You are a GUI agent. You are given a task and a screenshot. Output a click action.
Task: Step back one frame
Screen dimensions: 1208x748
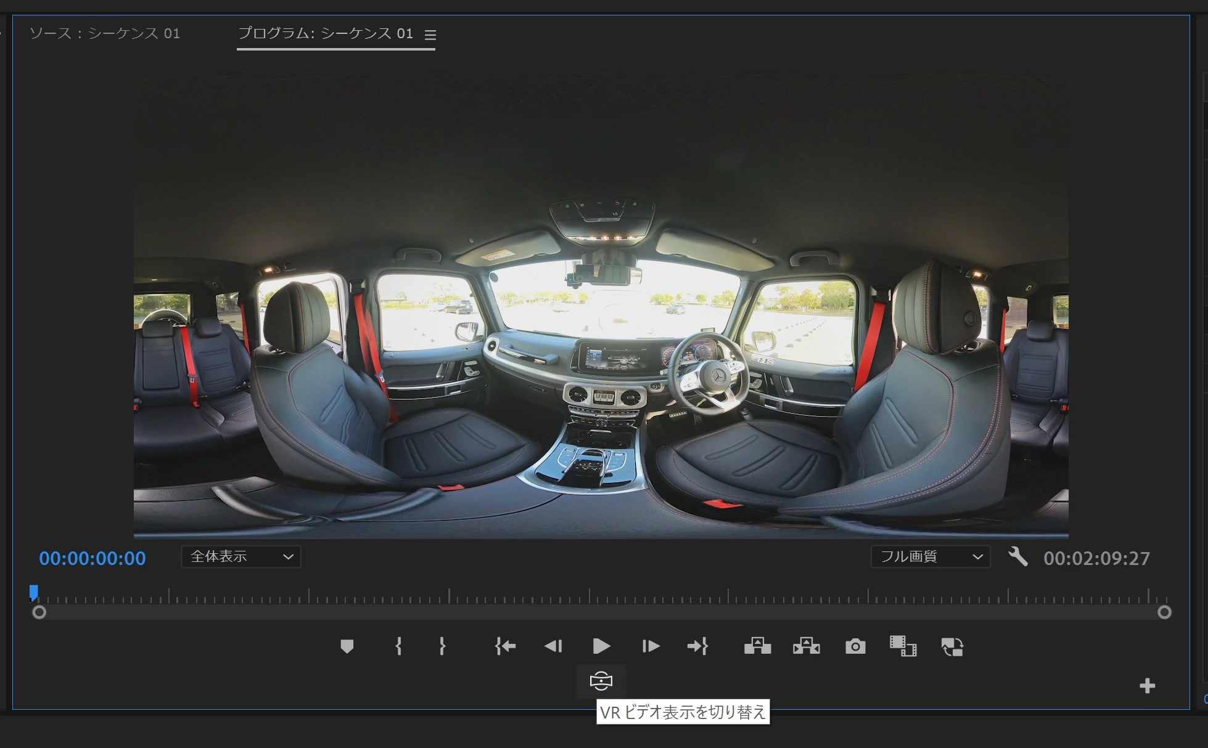coord(553,646)
